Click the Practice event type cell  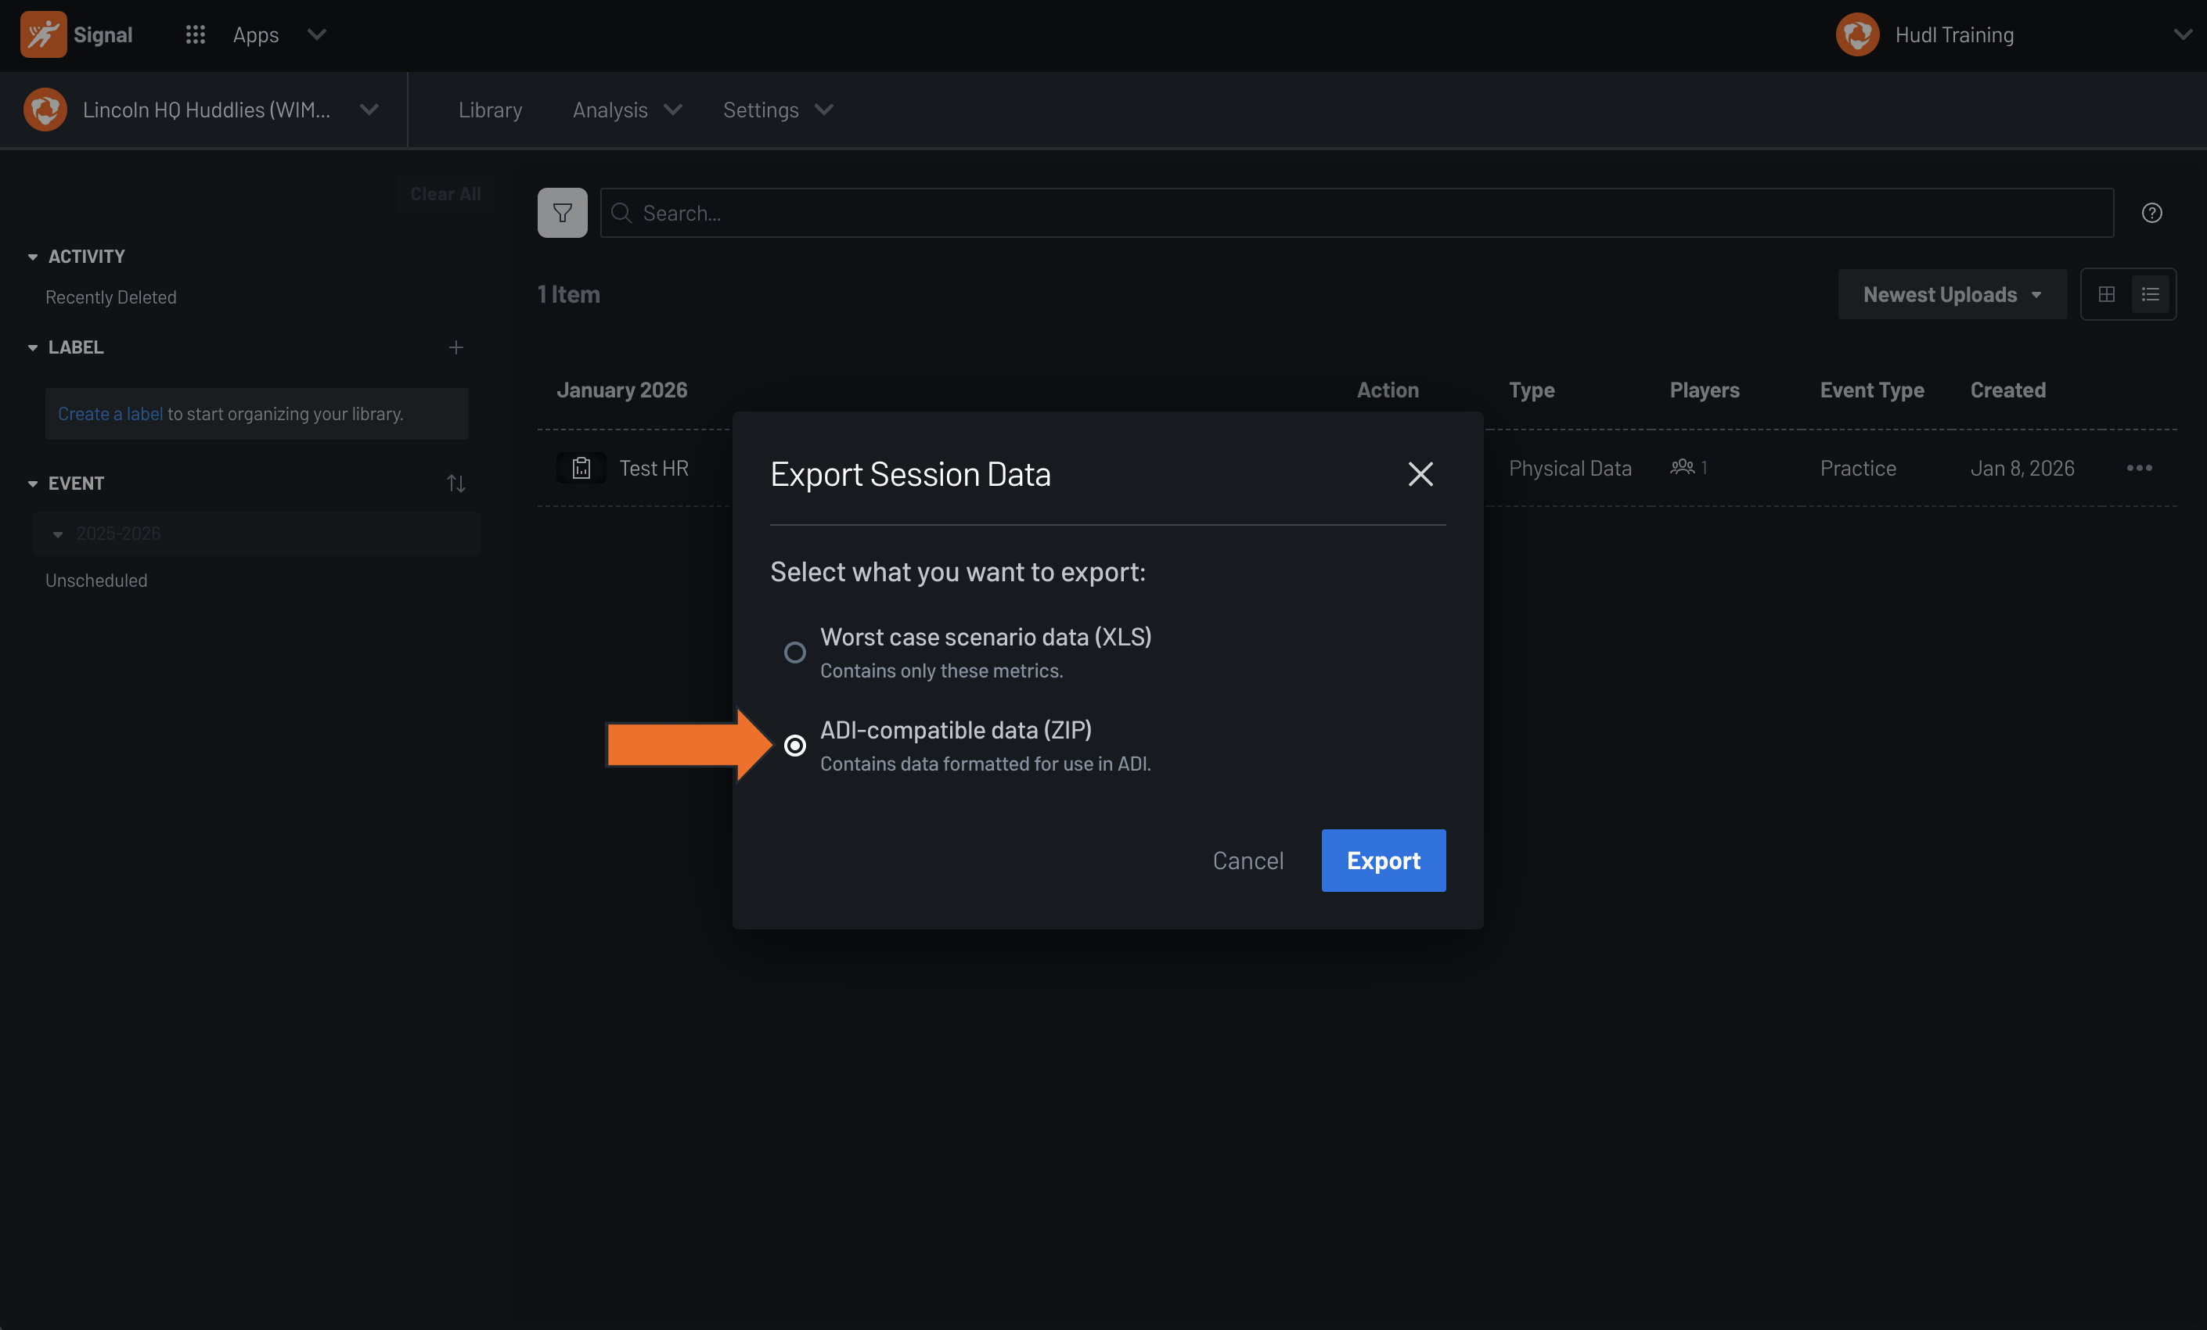1858,468
